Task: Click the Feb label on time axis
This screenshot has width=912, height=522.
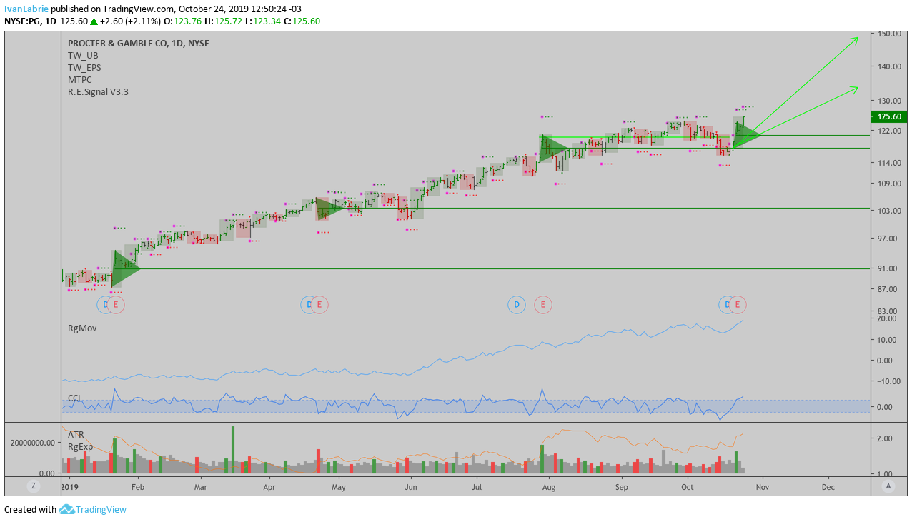Action: pyautogui.click(x=138, y=487)
